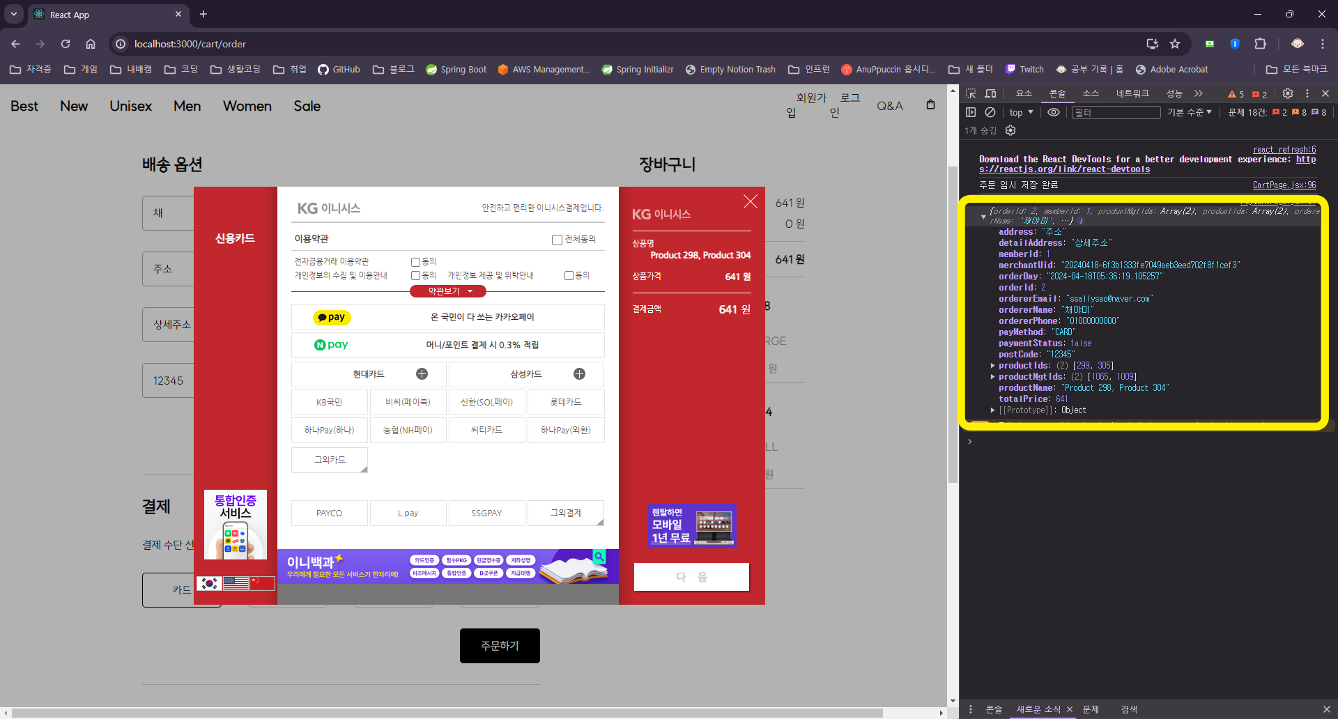The image size is (1338, 719).
Task: Open DevTools more options kebab menu
Action: click(1307, 93)
